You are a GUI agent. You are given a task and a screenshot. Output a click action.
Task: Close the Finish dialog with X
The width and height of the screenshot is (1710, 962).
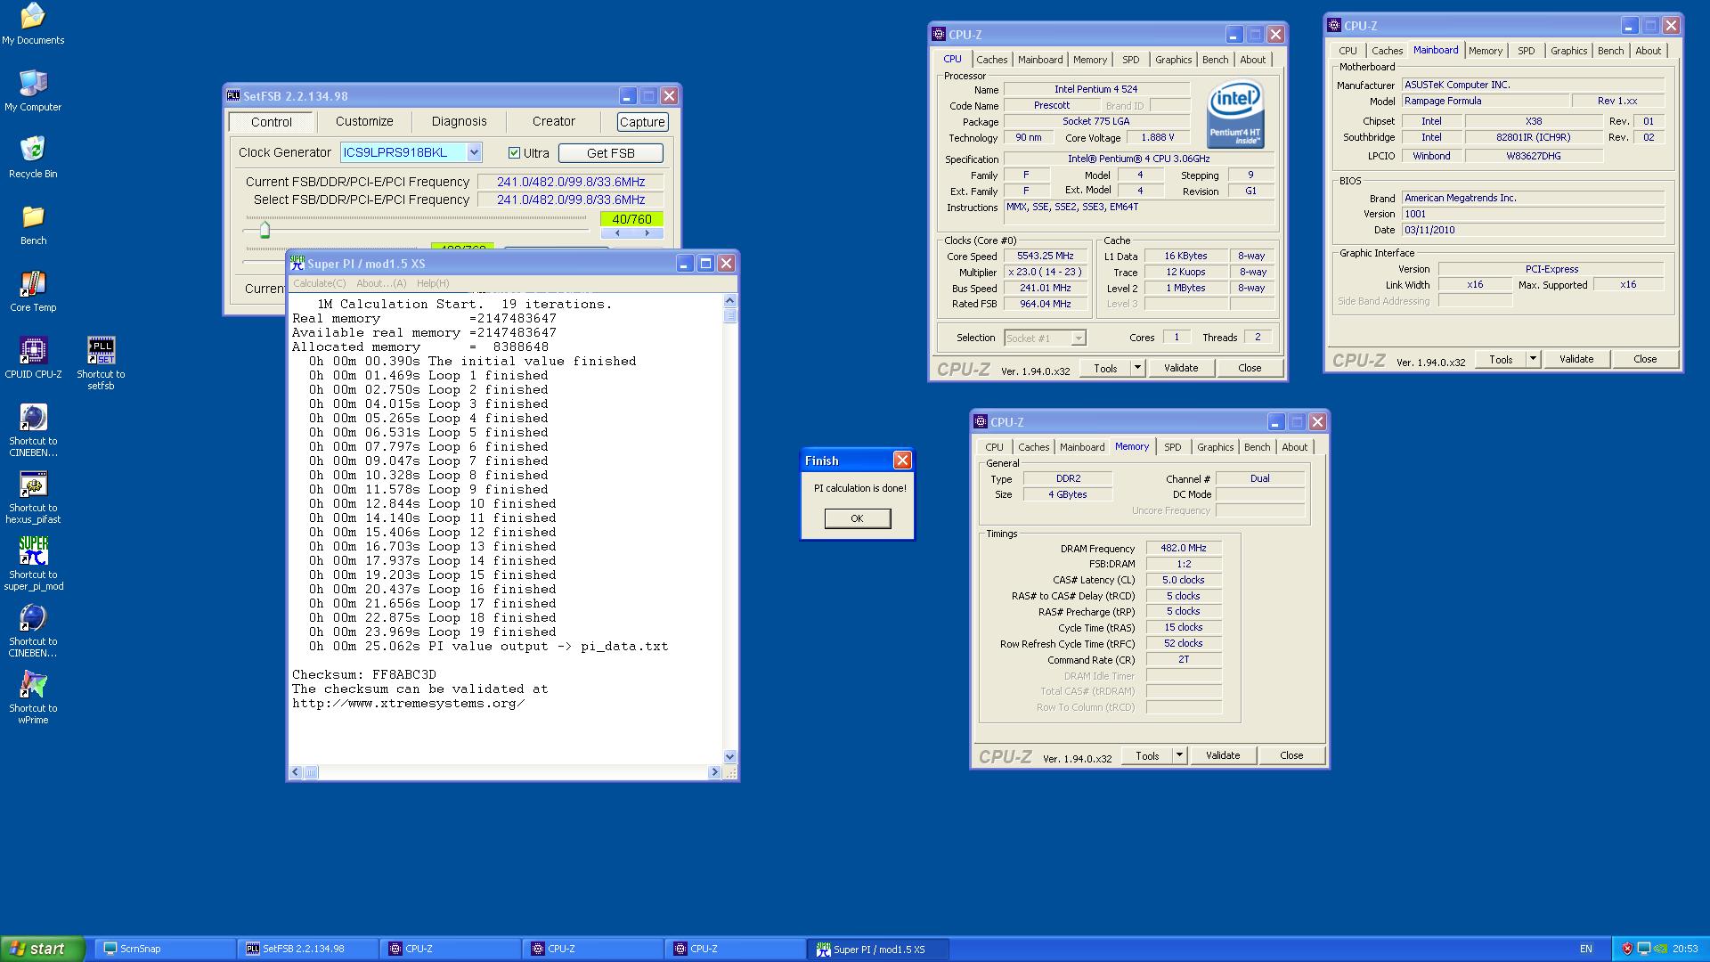pos(902,460)
